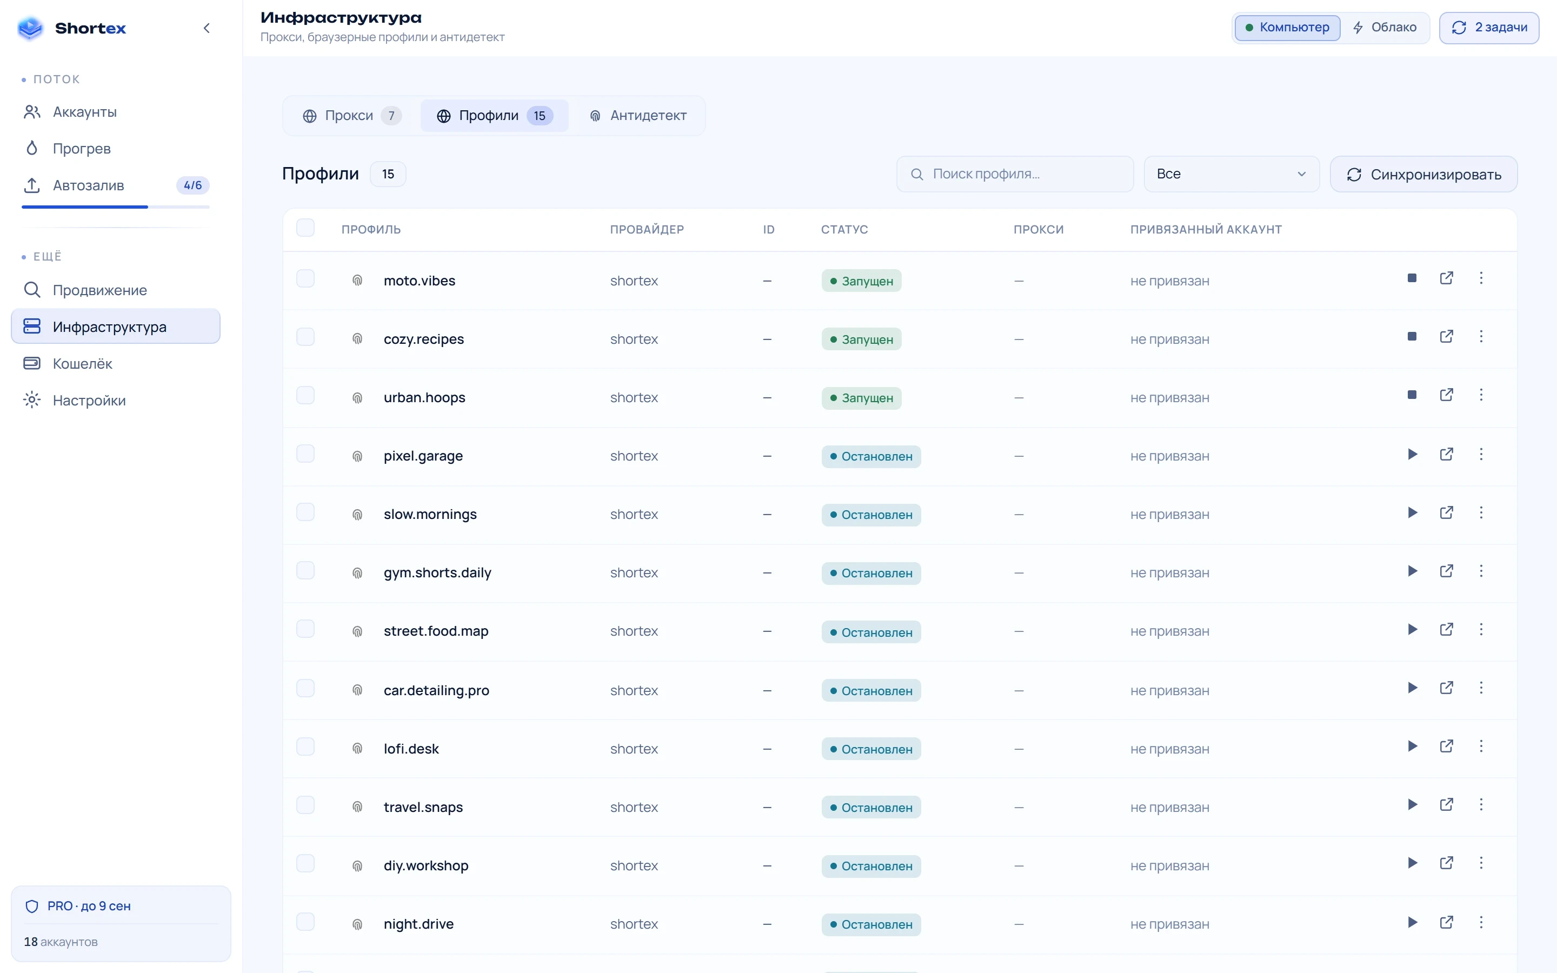Open external link for travel.snaps

[1446, 805]
